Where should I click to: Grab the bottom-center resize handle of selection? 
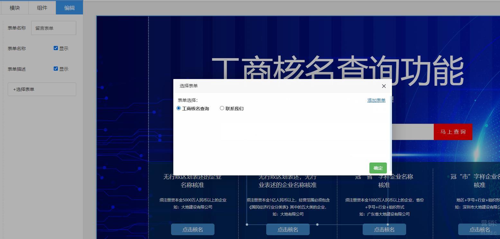pos(317,225)
